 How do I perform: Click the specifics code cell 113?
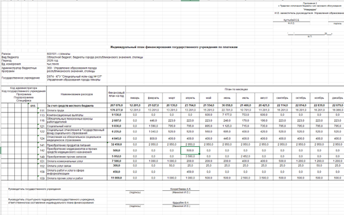point(42,115)
